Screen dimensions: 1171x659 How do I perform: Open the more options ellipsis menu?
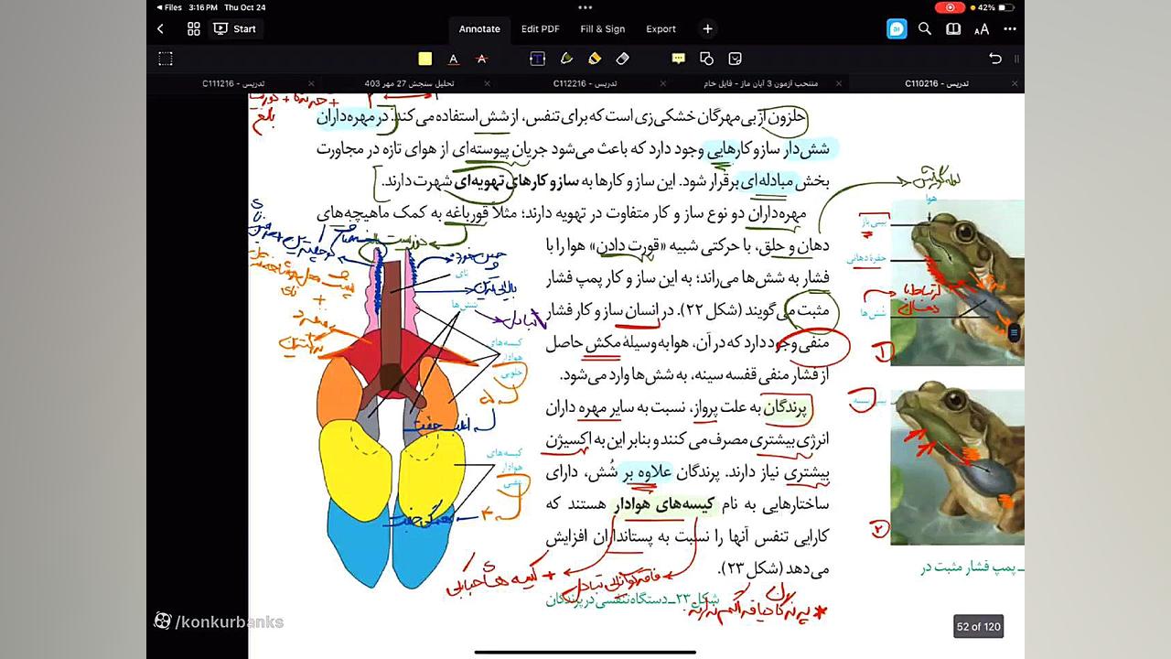1010,29
